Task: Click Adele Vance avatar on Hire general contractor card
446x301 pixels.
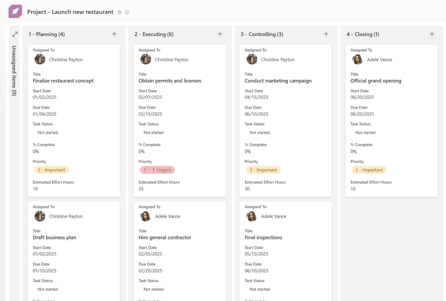Action: [x=145, y=216]
